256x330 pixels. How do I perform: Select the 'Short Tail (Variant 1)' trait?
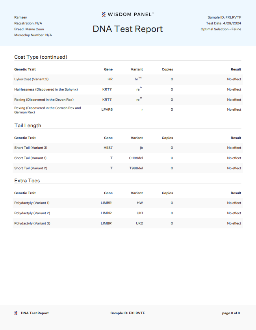coord(30,158)
